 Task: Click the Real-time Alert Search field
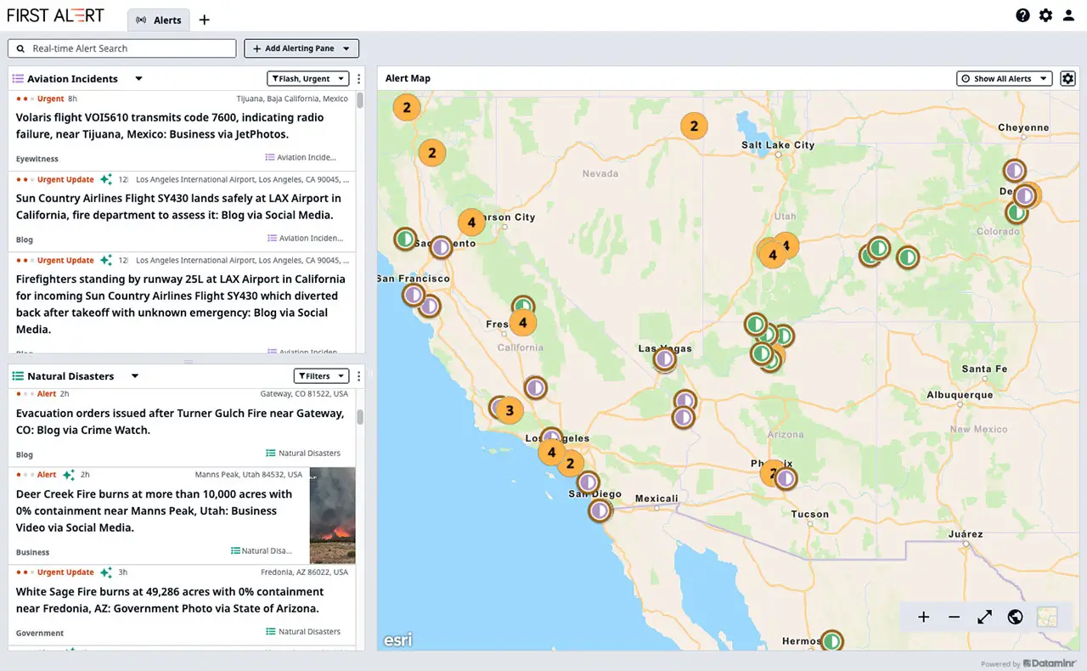tap(121, 48)
